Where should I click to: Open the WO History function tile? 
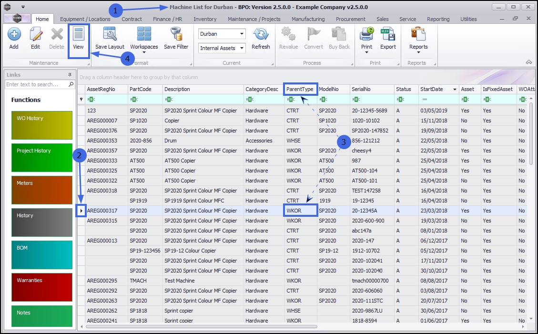[x=44, y=125]
